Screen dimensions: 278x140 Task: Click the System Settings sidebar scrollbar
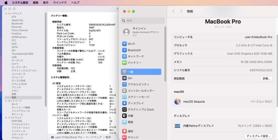165,54
